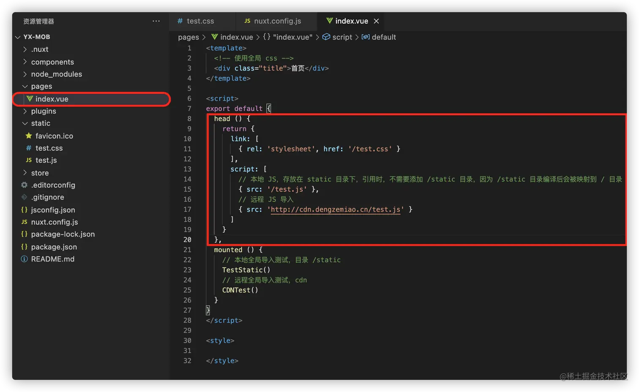Viewport: 639px width, 392px height.
Task: Open the package.json file
Action: click(x=54, y=247)
